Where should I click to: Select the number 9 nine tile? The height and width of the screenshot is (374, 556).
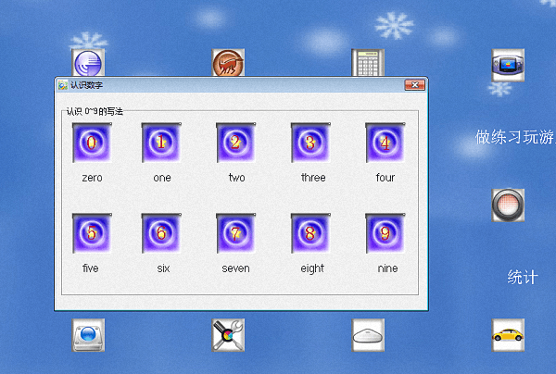pyautogui.click(x=385, y=233)
